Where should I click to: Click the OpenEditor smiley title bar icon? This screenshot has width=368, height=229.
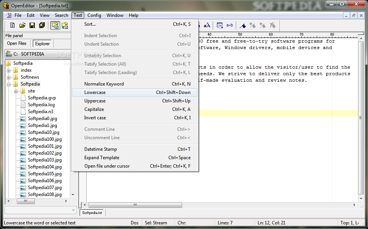6,5
